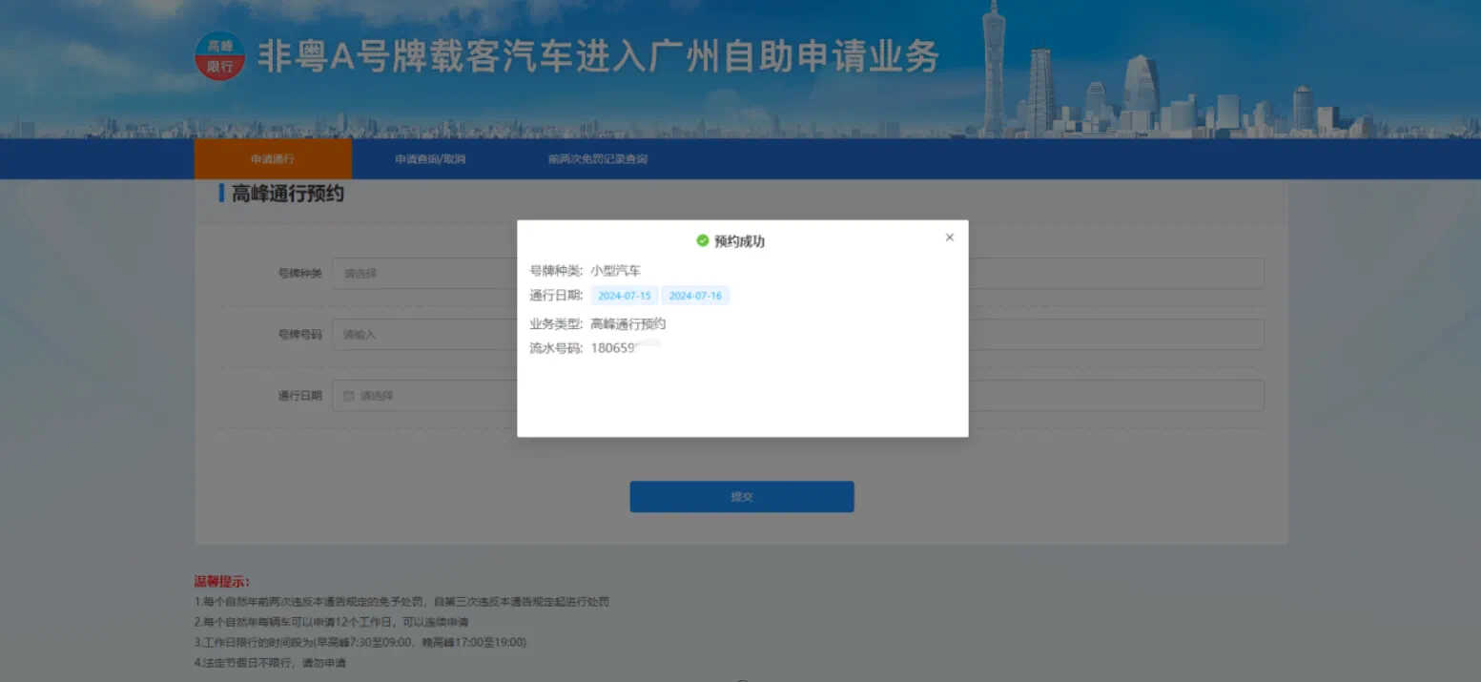Click the tip about workday restriction hours 7:30
The height and width of the screenshot is (682, 1481).
tap(360, 642)
